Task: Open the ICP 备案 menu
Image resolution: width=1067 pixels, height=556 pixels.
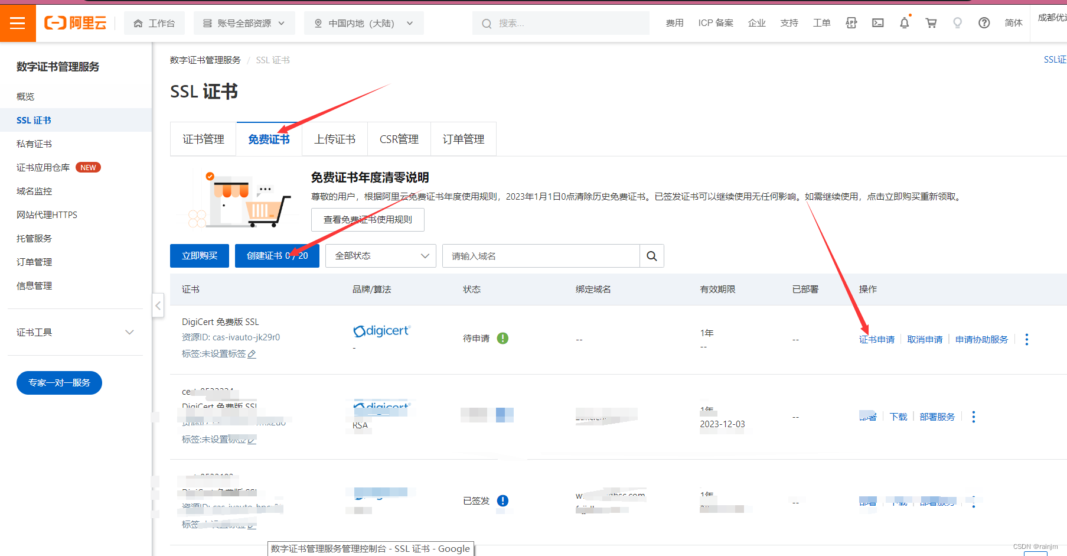Action: pos(716,23)
